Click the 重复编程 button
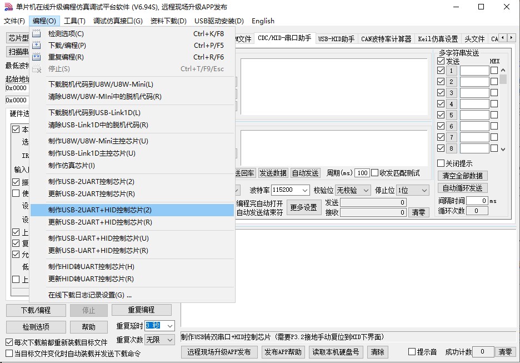 click(x=141, y=310)
